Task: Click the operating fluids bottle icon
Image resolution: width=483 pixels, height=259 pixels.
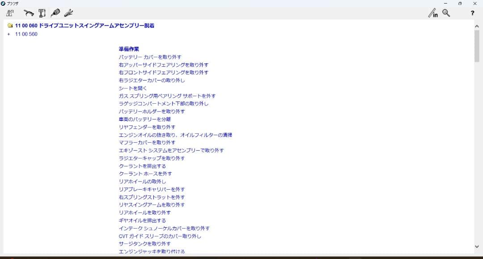Action: pos(56,13)
